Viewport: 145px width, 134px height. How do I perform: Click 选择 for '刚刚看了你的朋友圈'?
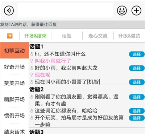point(137,97)
